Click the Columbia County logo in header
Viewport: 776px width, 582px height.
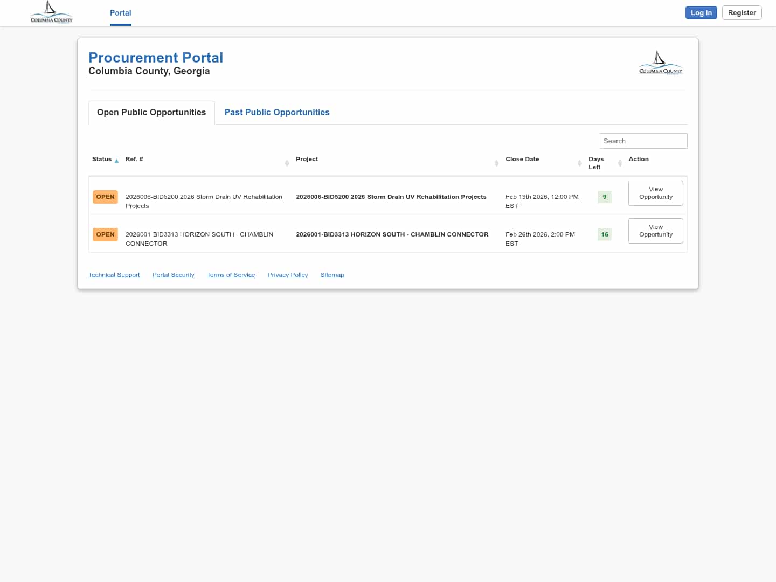(x=51, y=12)
